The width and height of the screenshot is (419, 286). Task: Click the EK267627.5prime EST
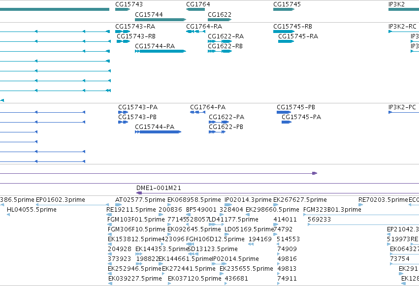point(276,205)
